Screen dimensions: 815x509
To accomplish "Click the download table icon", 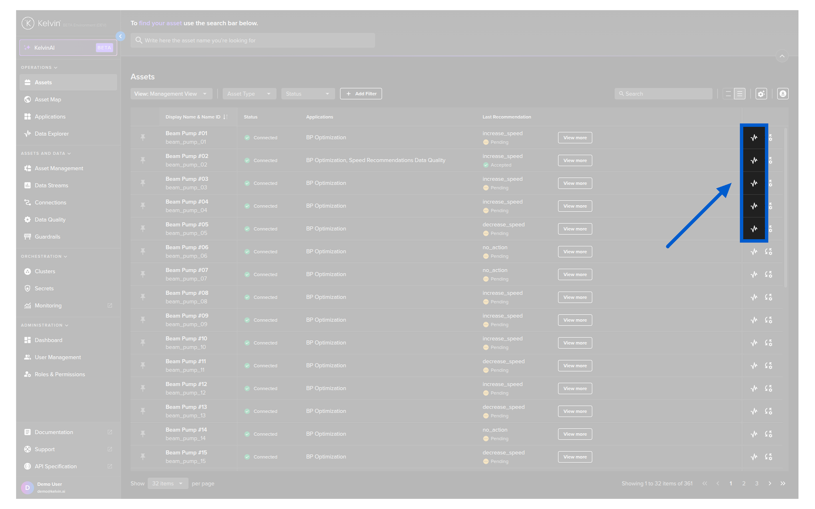I will 783,94.
